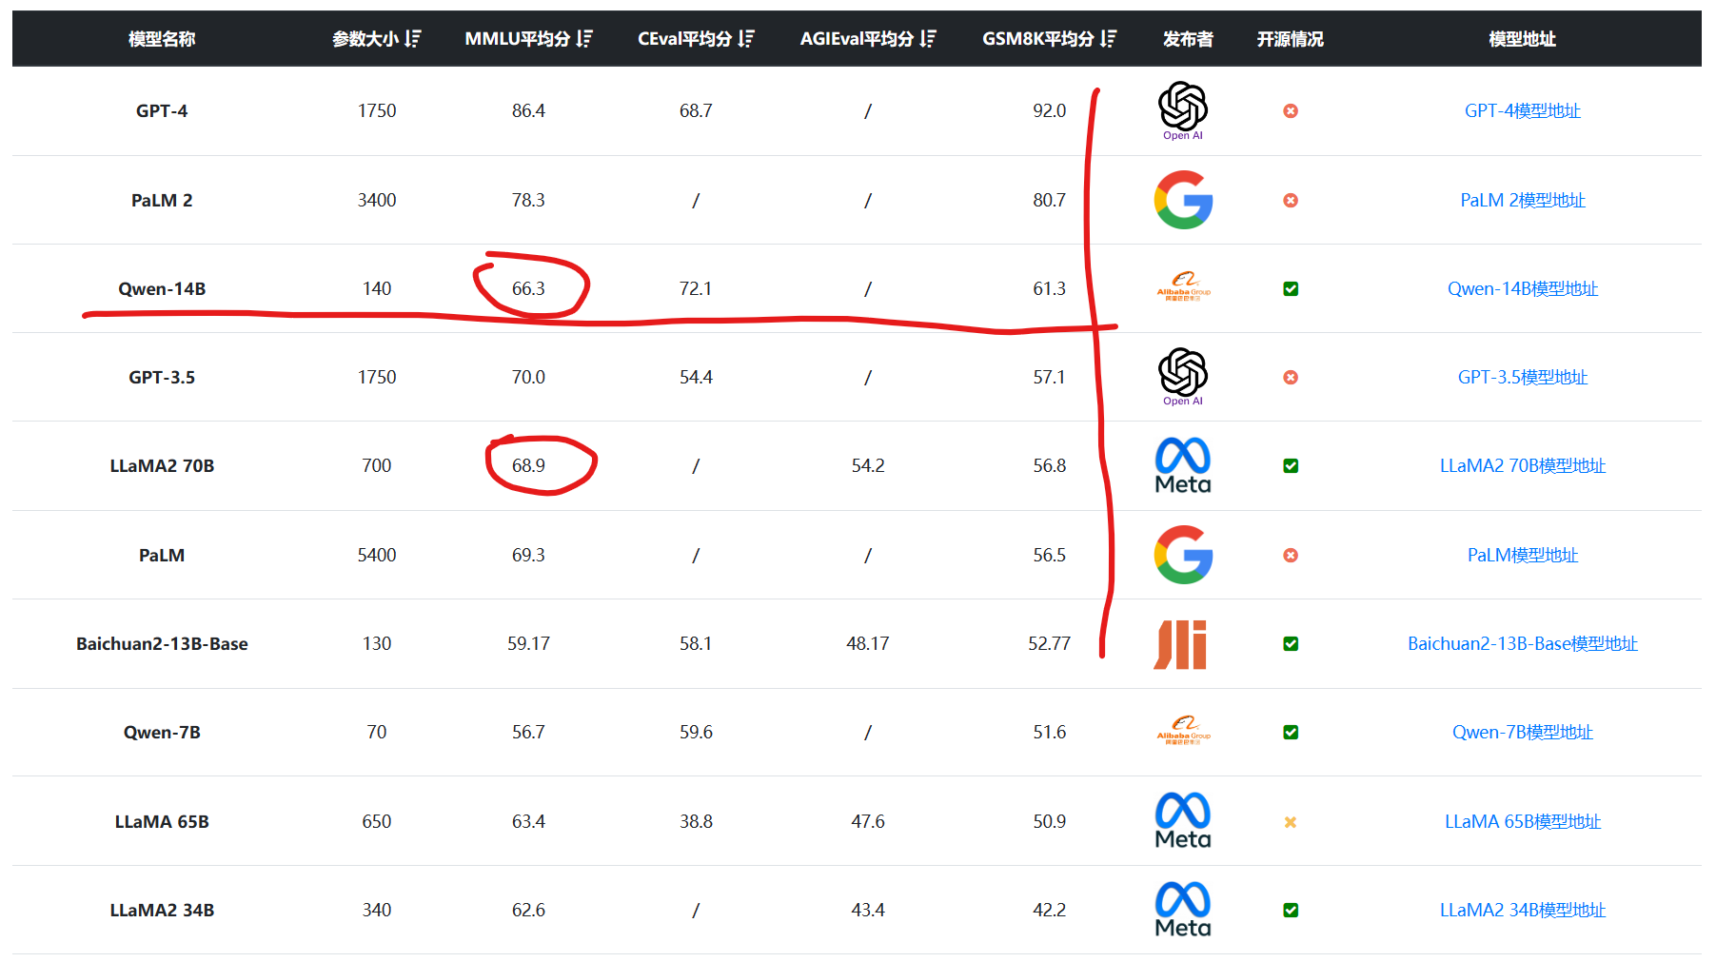This screenshot has width=1716, height=962.
Task: Click the Meta logo in LLaMA2 34B row
Action: point(1183,909)
